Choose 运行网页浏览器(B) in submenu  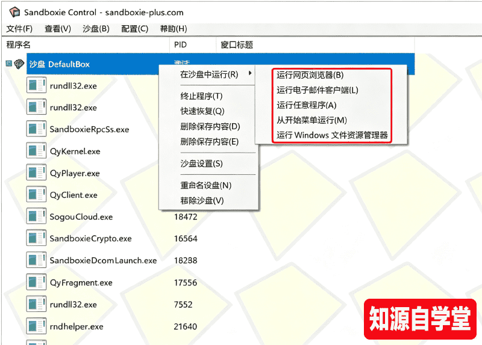coord(310,75)
